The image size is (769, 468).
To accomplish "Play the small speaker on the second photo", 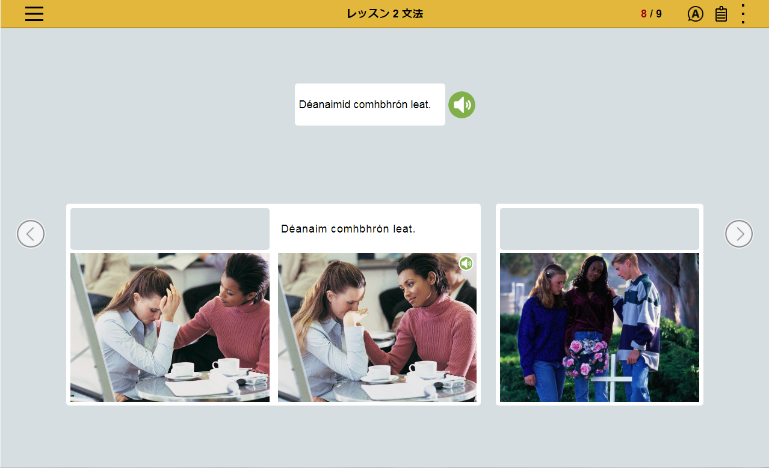I will [466, 263].
